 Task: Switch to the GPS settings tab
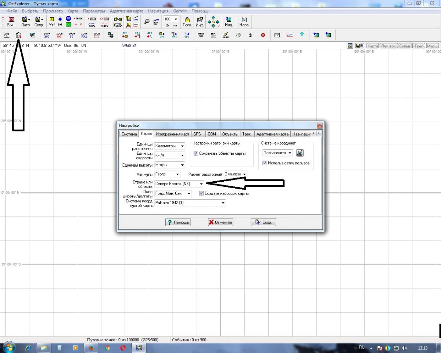197,134
